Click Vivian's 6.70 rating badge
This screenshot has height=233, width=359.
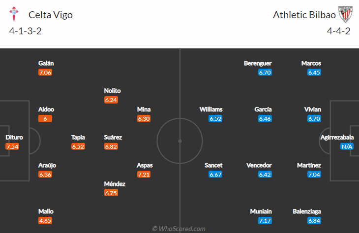pyautogui.click(x=314, y=119)
